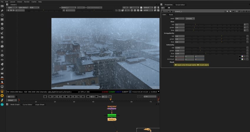Open Grain2_1 node settings wrench icon
Screen dimensions: 250x132
click(171, 11)
